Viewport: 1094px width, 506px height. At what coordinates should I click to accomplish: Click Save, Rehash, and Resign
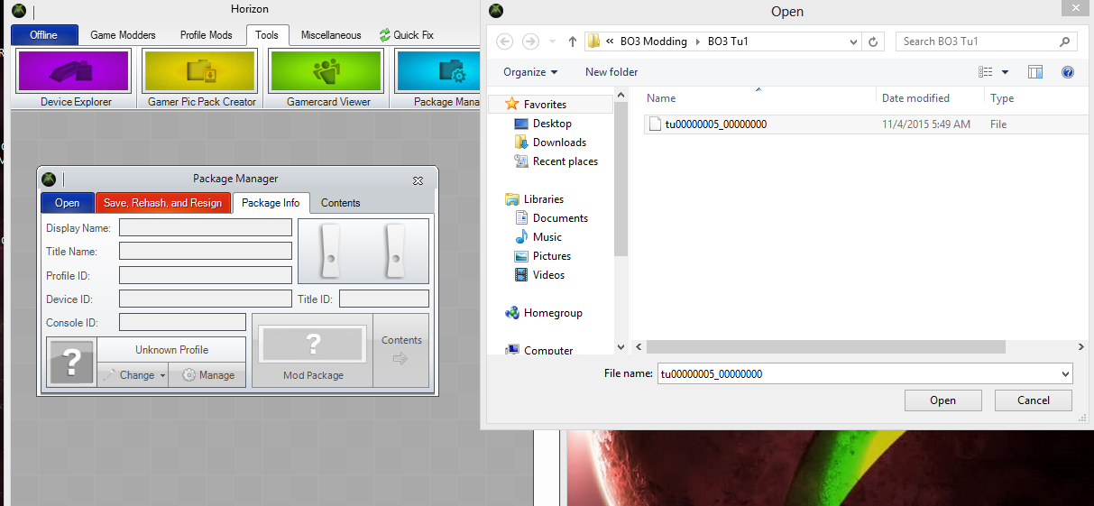tap(162, 203)
